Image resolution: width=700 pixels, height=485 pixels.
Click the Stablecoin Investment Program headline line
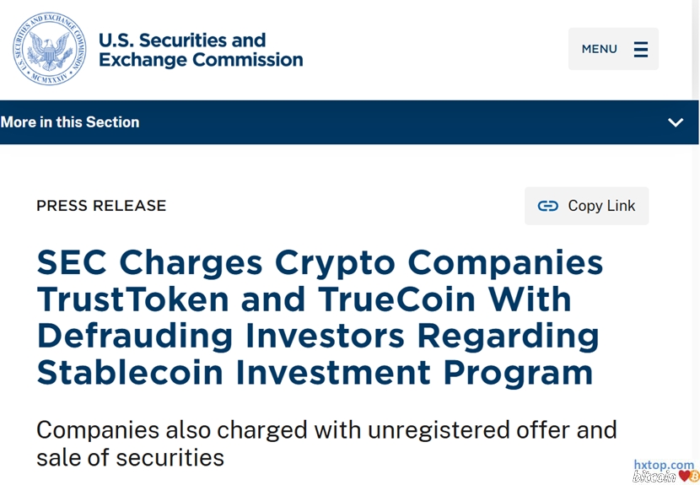coord(315,372)
